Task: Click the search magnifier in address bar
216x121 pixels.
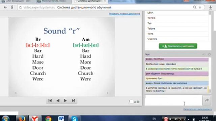Action: pyautogui.click(x=195, y=7)
